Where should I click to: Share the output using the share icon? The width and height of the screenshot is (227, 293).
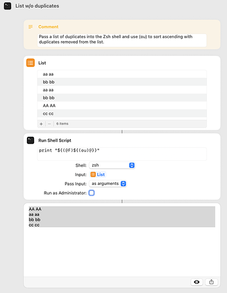pos(211,282)
